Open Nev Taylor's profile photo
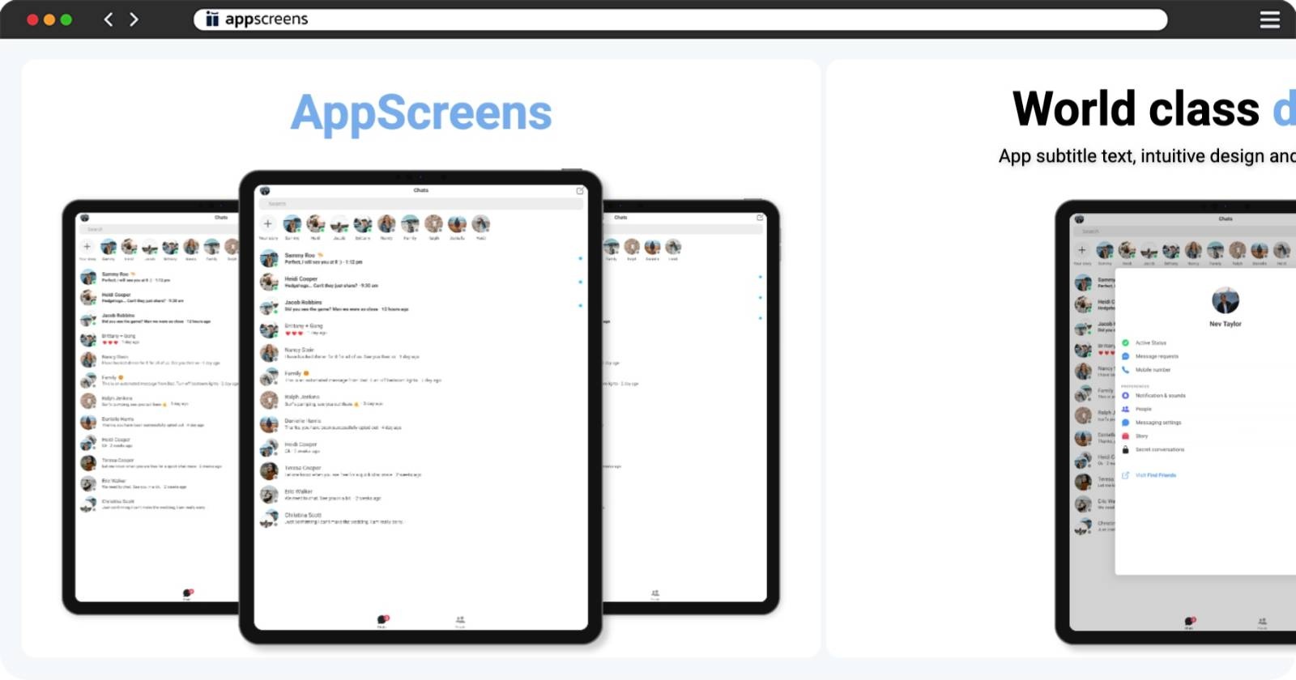 click(x=1226, y=300)
